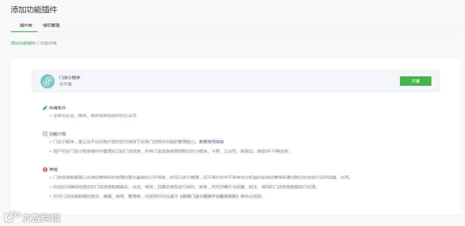Click the 功能介绍 section heading
465x226 pixels.
pyautogui.click(x=58, y=134)
